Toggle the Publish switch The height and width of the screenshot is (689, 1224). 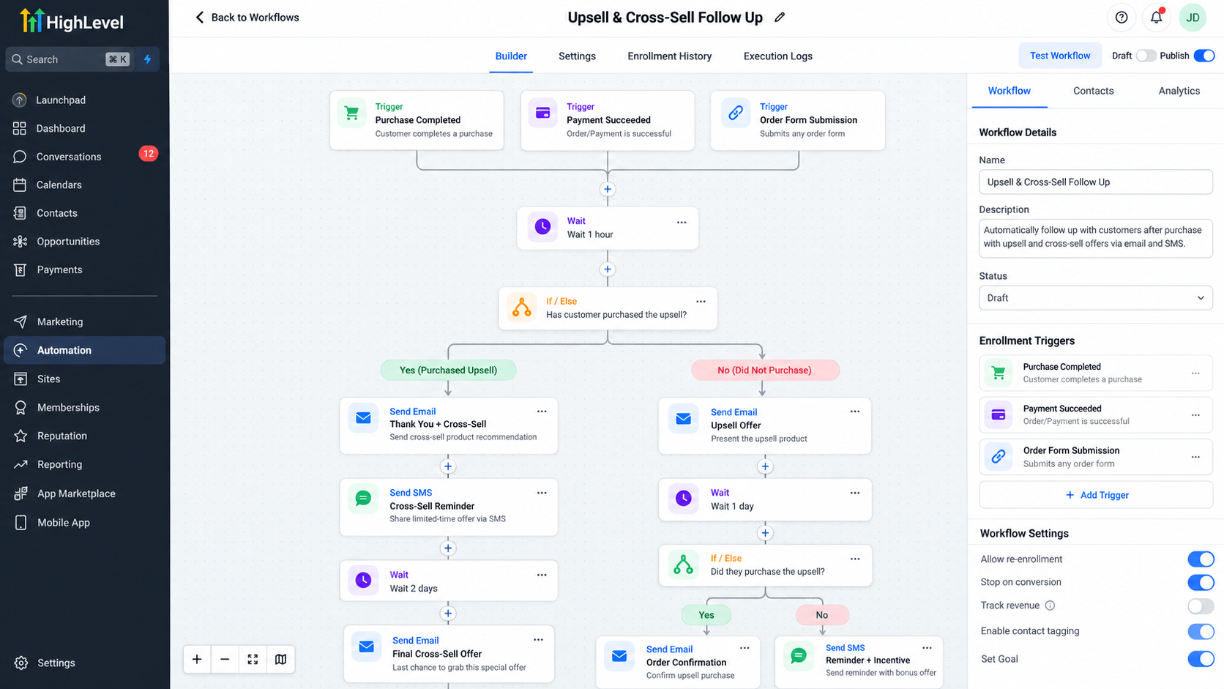click(x=1204, y=56)
